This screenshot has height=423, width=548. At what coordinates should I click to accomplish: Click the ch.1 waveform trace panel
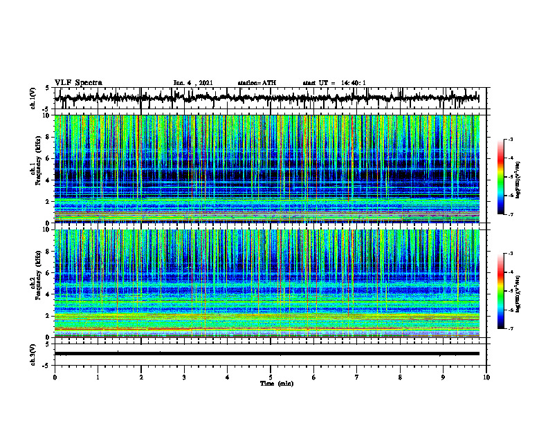coord(270,98)
